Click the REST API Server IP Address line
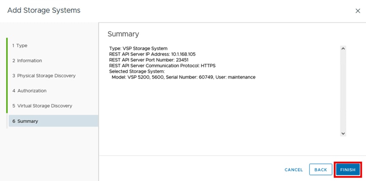This screenshot has width=366, height=181. (x=152, y=54)
